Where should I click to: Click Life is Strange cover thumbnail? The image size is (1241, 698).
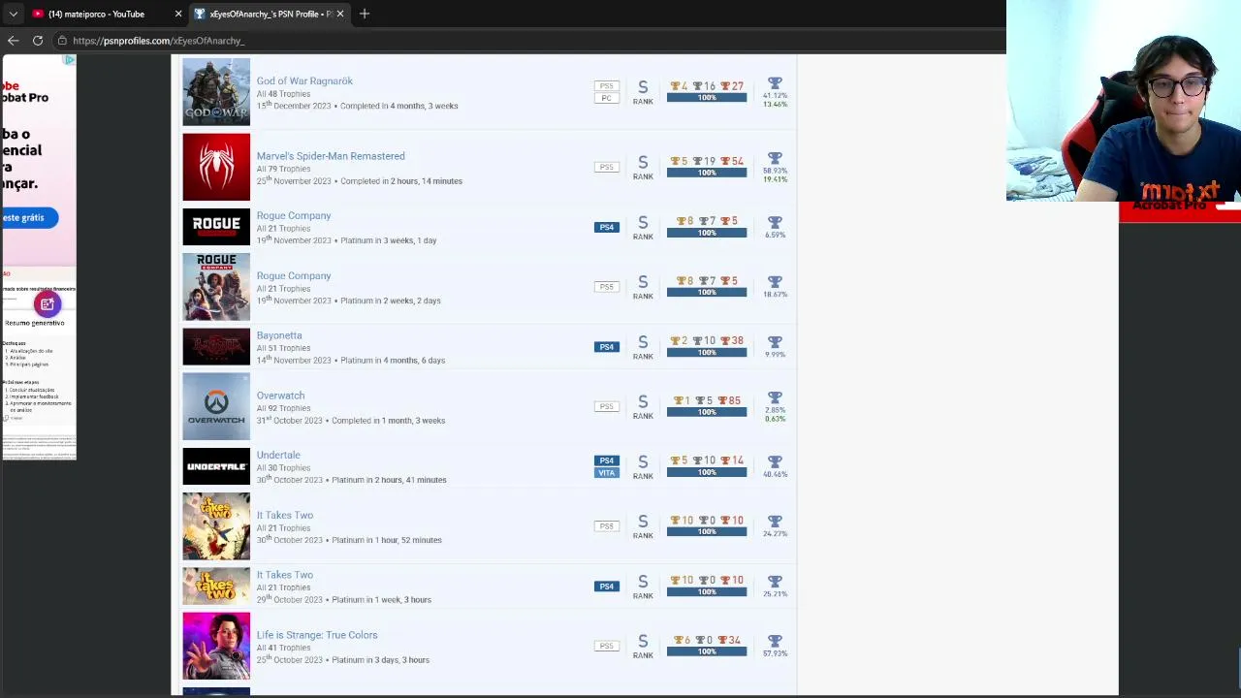(216, 647)
